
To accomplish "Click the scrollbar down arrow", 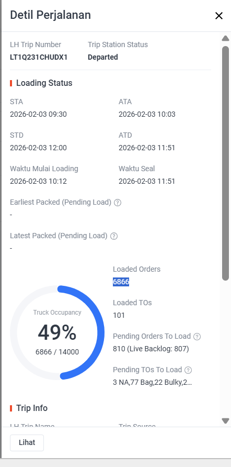I will 225,421.
